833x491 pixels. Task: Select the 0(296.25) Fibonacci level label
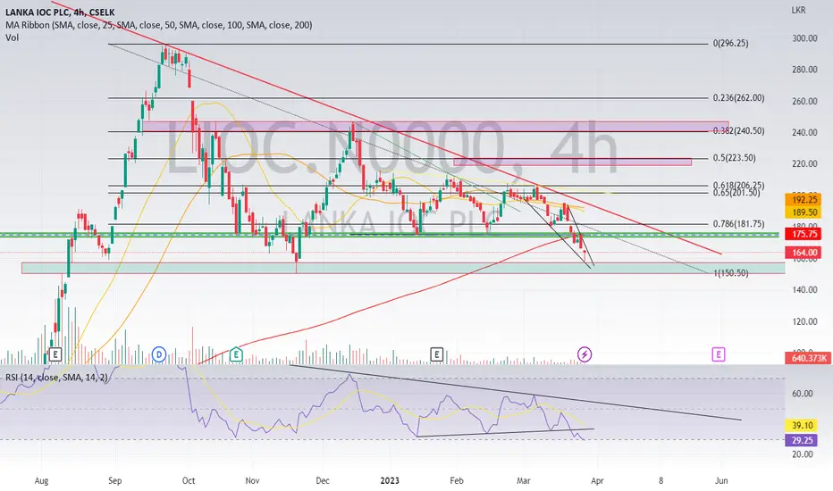pyautogui.click(x=730, y=43)
